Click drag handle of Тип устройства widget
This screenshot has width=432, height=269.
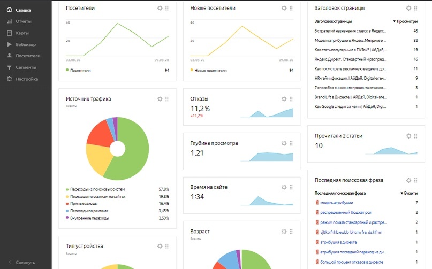167,246
